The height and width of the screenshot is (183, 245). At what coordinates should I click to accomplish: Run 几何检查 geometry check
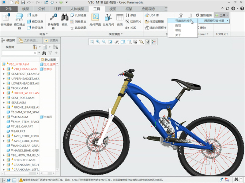pyautogui.click(x=78, y=15)
